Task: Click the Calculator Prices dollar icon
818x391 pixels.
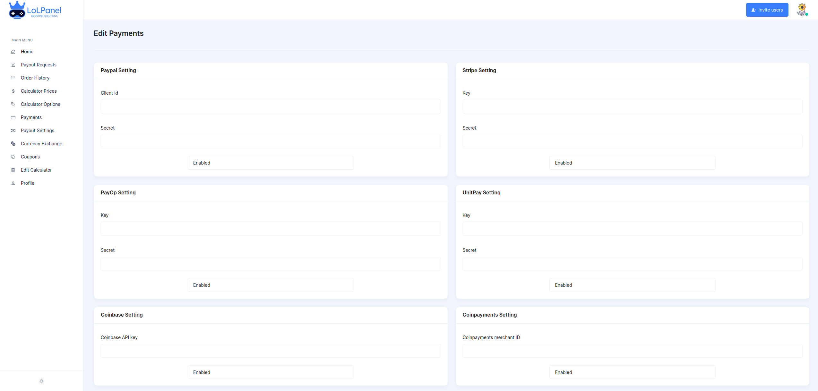Action: pos(13,91)
